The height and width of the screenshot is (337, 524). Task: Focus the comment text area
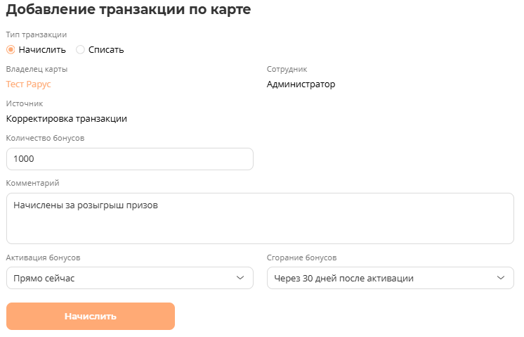[260, 218]
